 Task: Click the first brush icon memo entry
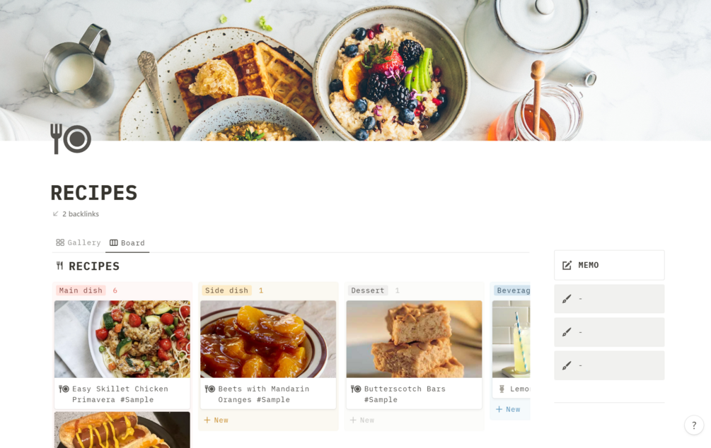click(609, 299)
